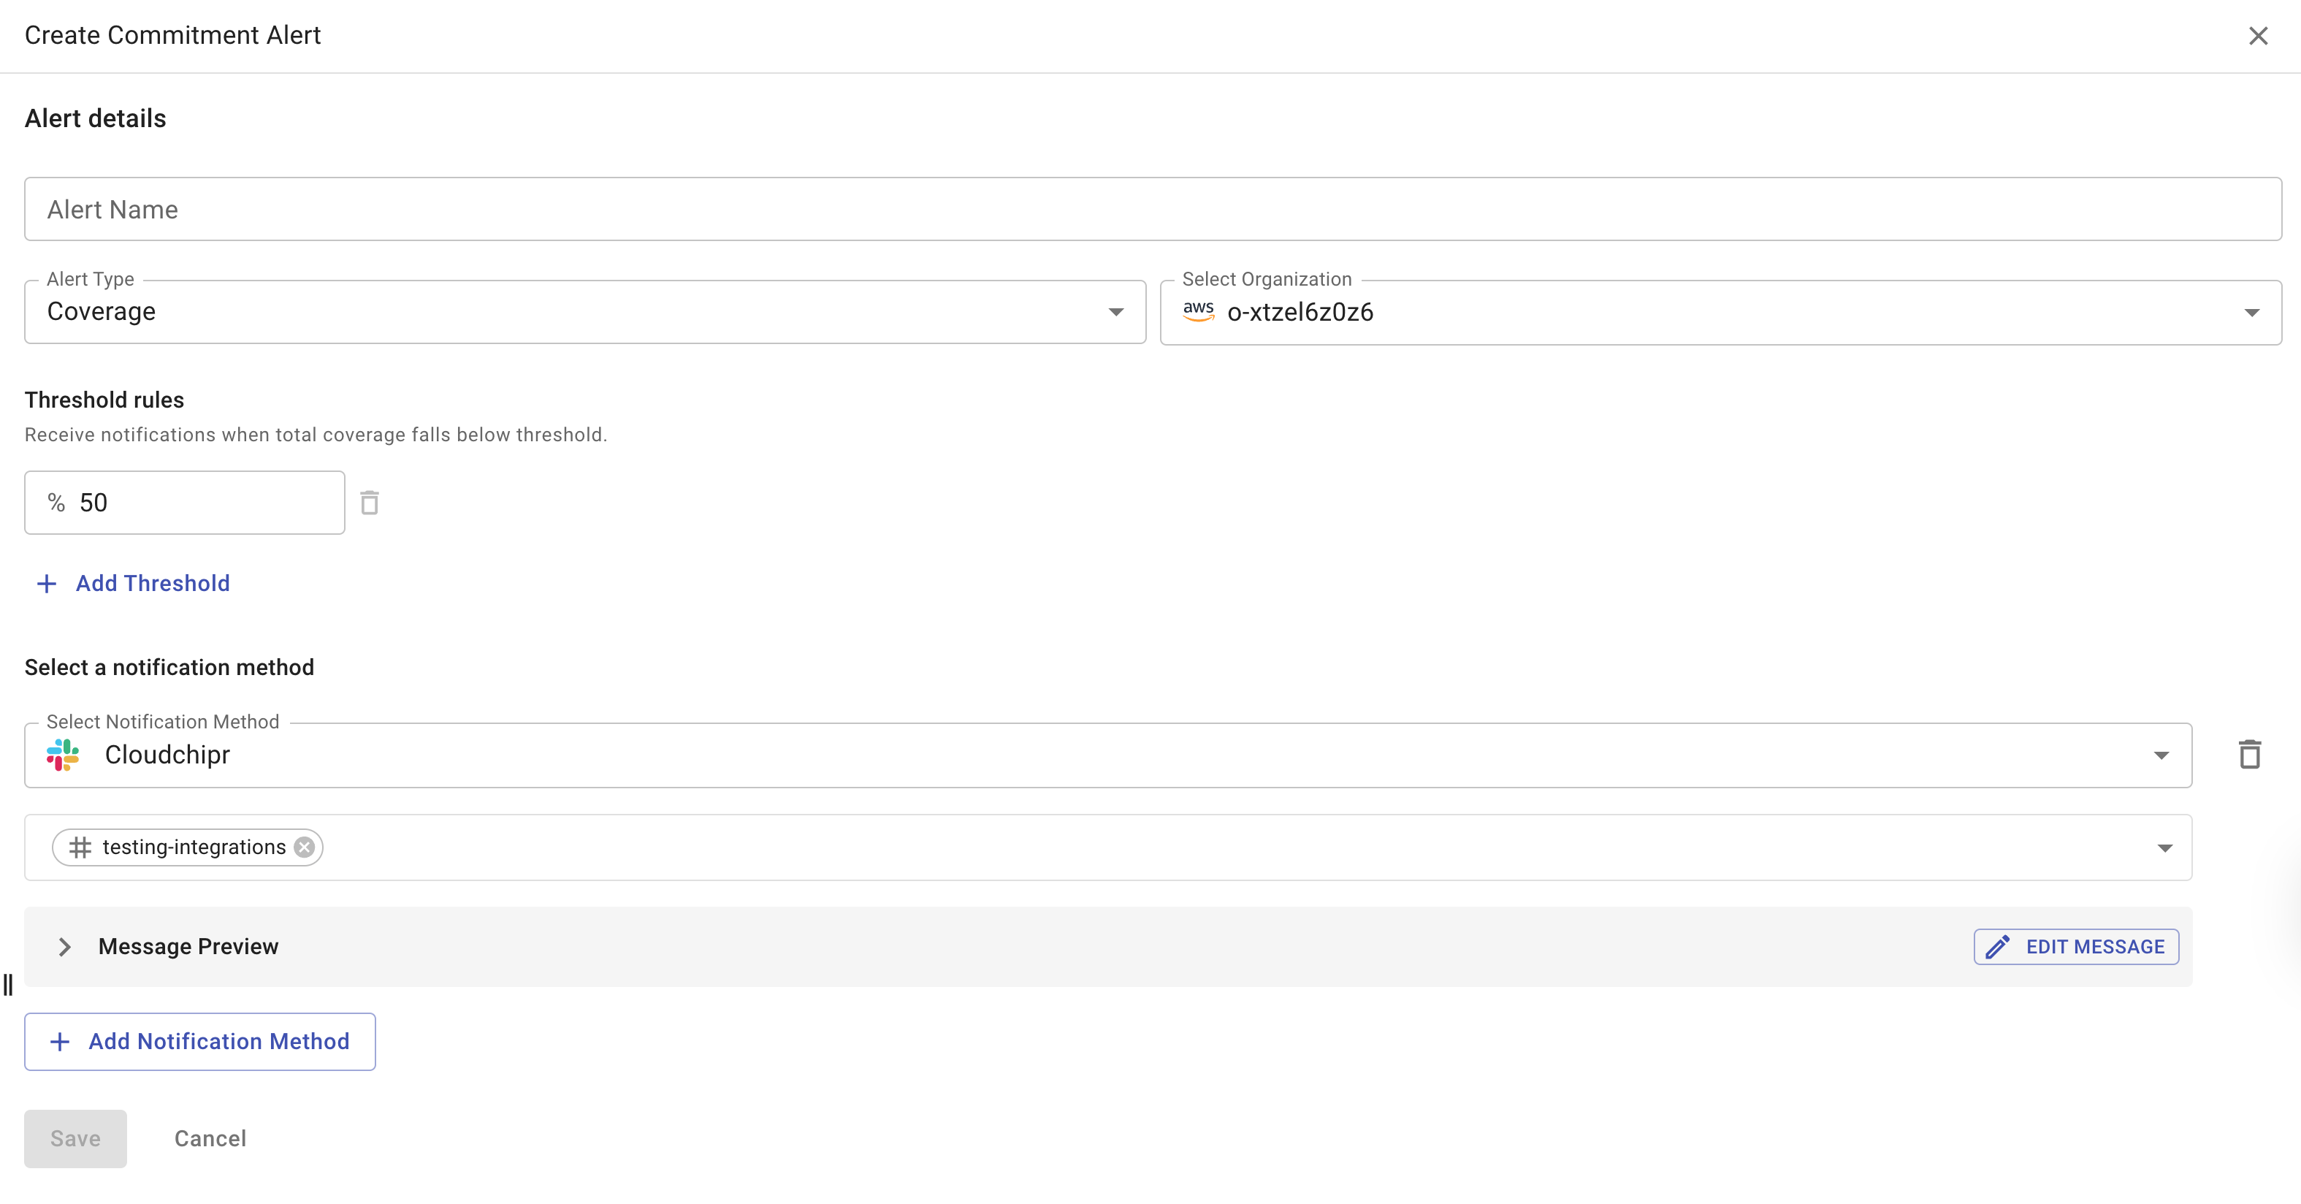Expand the Message Preview section
Viewport: 2301px width, 1204px height.
pos(64,947)
